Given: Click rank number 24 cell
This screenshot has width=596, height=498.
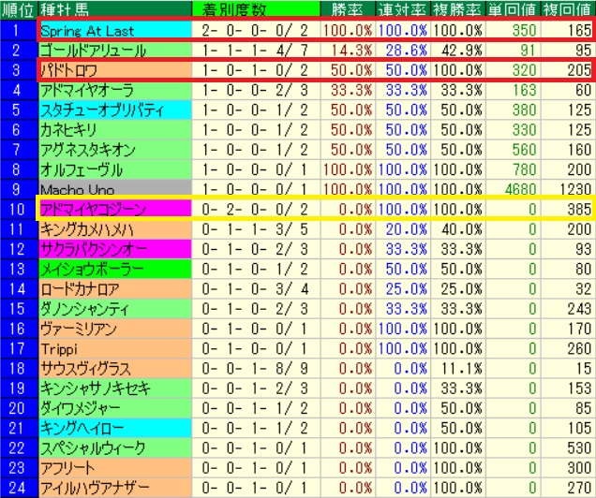Looking at the screenshot, I should click(x=19, y=488).
